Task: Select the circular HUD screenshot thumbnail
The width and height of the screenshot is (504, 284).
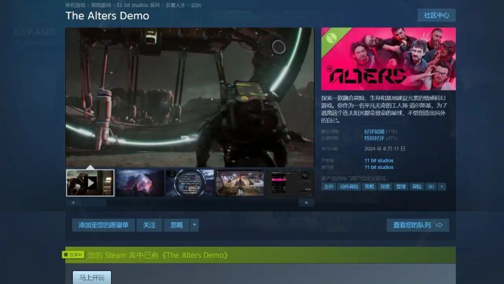Action: tap(190, 183)
